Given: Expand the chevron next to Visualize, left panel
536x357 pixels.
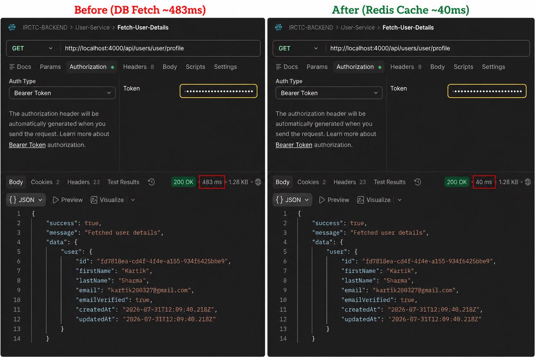Looking at the screenshot, I should pos(133,200).
